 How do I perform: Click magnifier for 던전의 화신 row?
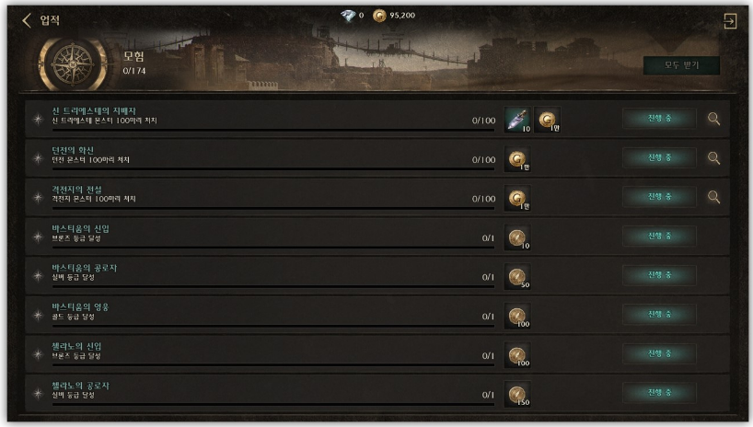713,158
